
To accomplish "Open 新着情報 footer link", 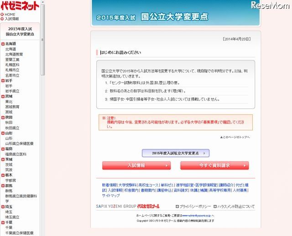I will (109, 185).
